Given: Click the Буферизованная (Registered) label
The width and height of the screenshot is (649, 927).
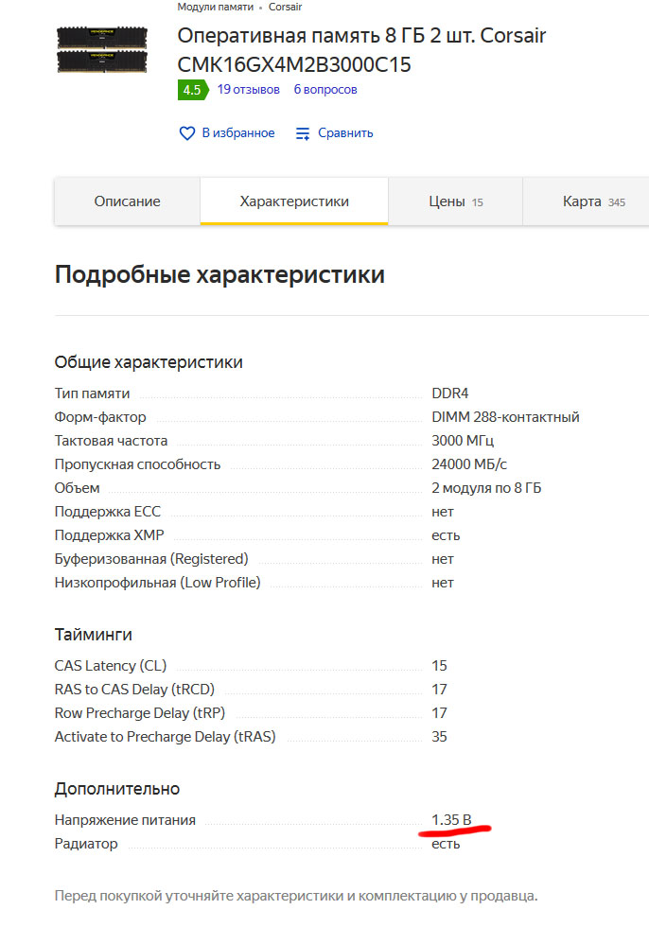Looking at the screenshot, I should click(x=151, y=559).
